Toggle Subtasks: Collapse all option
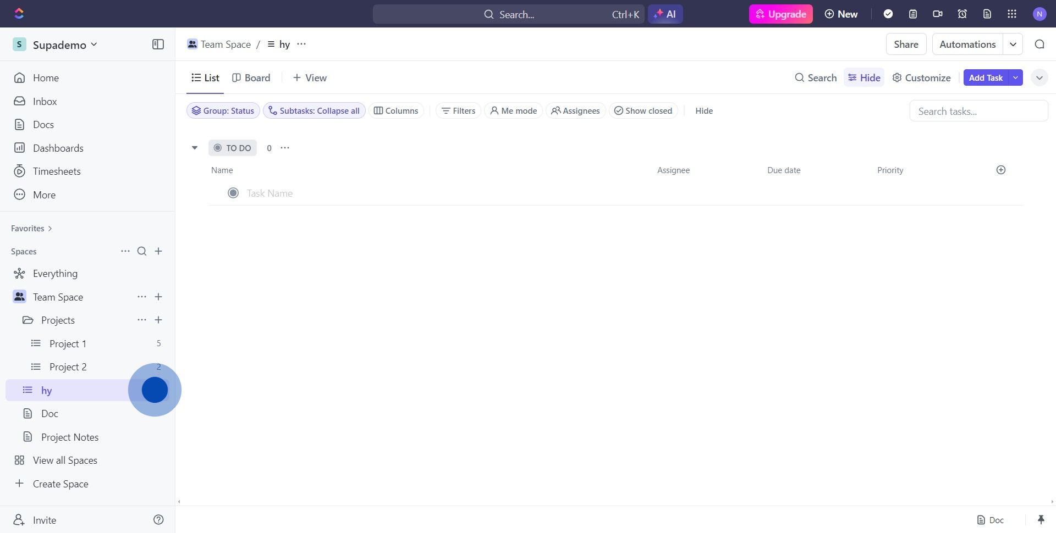Viewport: 1056px width, 533px height. tap(314, 111)
